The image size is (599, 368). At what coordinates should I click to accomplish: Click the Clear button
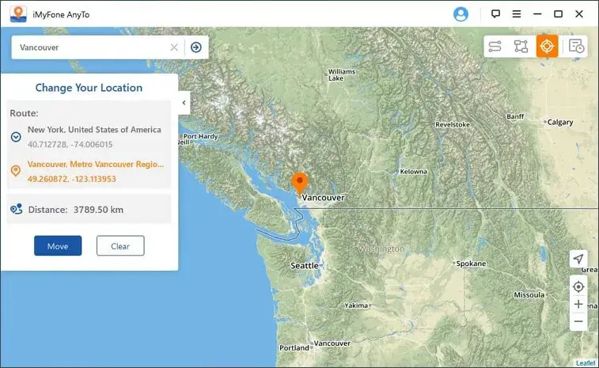[x=120, y=246]
